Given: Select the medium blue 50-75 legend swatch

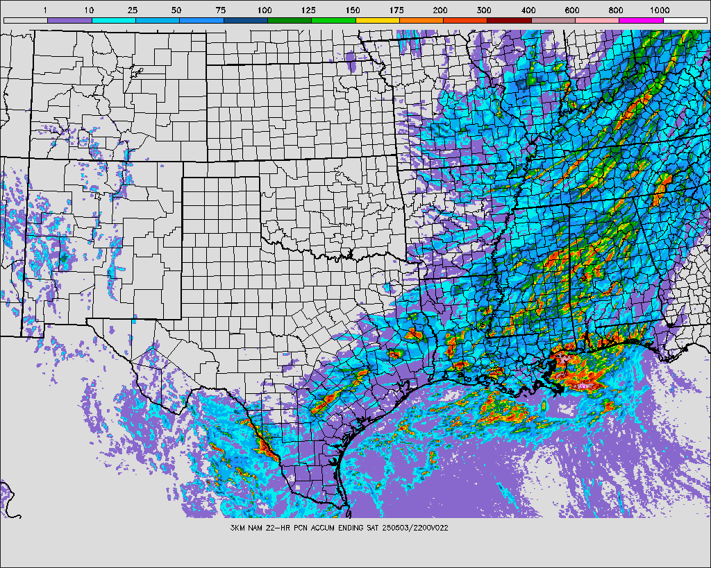Looking at the screenshot, I should point(202,20).
